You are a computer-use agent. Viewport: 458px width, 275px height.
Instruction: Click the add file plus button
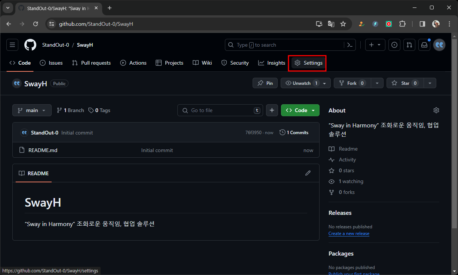[272, 110]
